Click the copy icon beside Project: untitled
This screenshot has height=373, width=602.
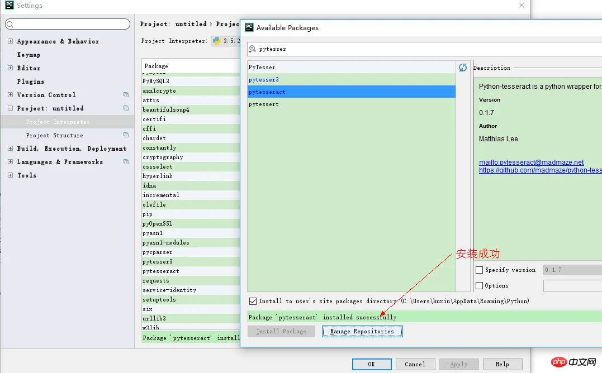click(126, 108)
